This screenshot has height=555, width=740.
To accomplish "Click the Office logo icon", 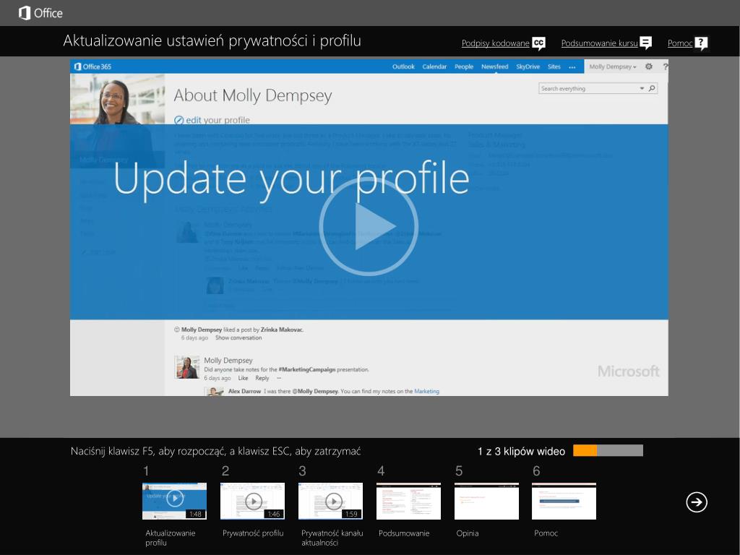I will pyautogui.click(x=25, y=13).
